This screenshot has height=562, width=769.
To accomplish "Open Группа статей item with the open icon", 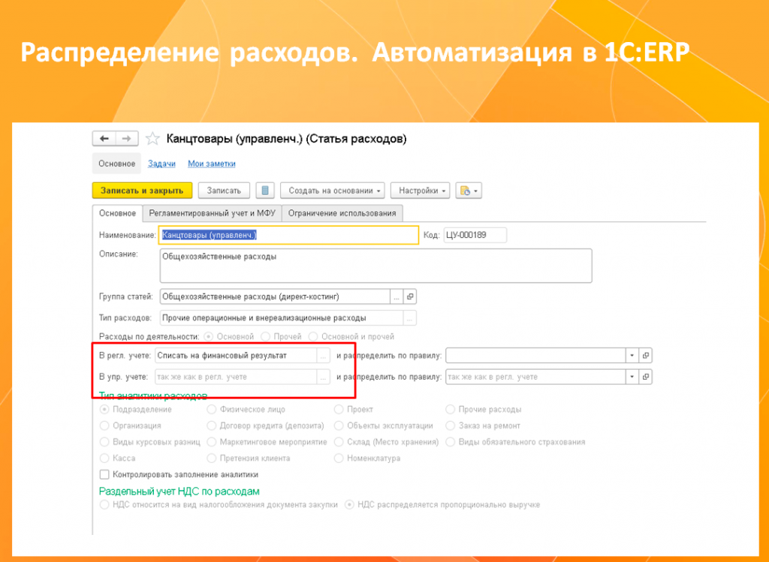I will (410, 296).
